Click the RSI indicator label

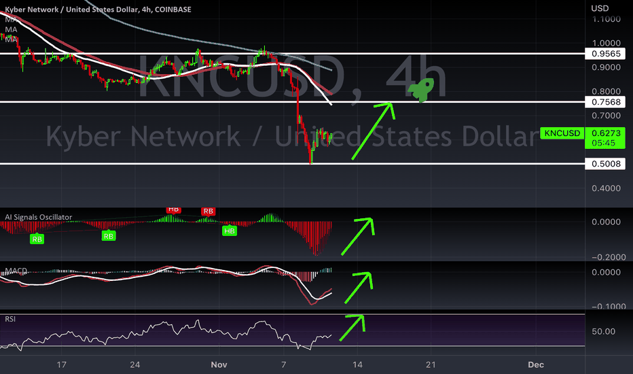pos(10,319)
